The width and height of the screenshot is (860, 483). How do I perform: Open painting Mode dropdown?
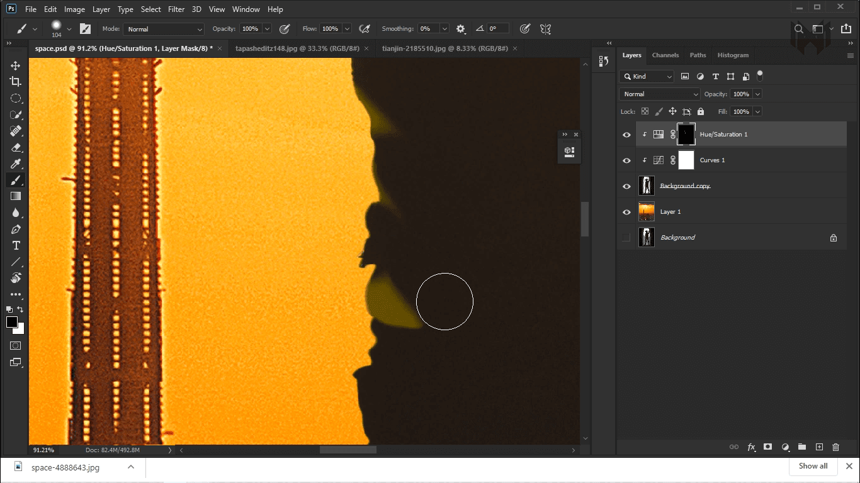click(164, 29)
